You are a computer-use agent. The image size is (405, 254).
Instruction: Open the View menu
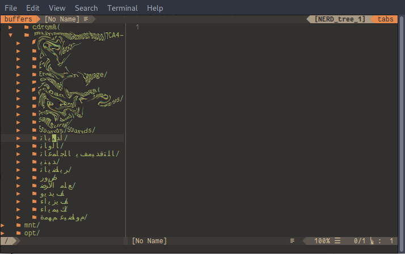point(57,8)
